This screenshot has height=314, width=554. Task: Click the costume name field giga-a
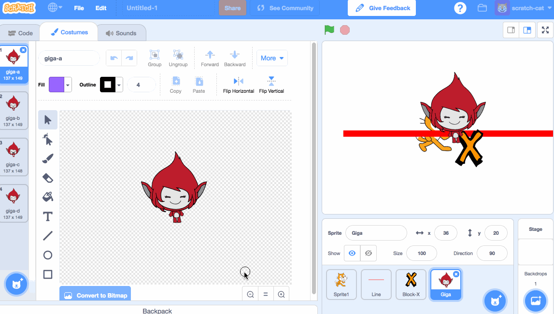click(x=69, y=58)
